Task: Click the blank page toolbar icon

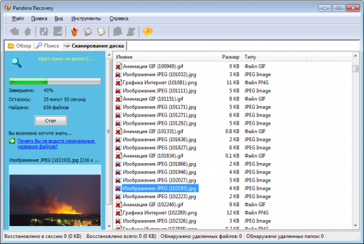Action: 101,31
